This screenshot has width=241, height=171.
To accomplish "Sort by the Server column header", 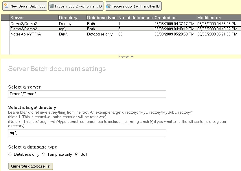I will pos(34,18).
